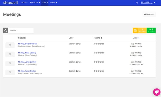This screenshot has width=161, height=97.
Task: Click the User column header
Action: 71,38
